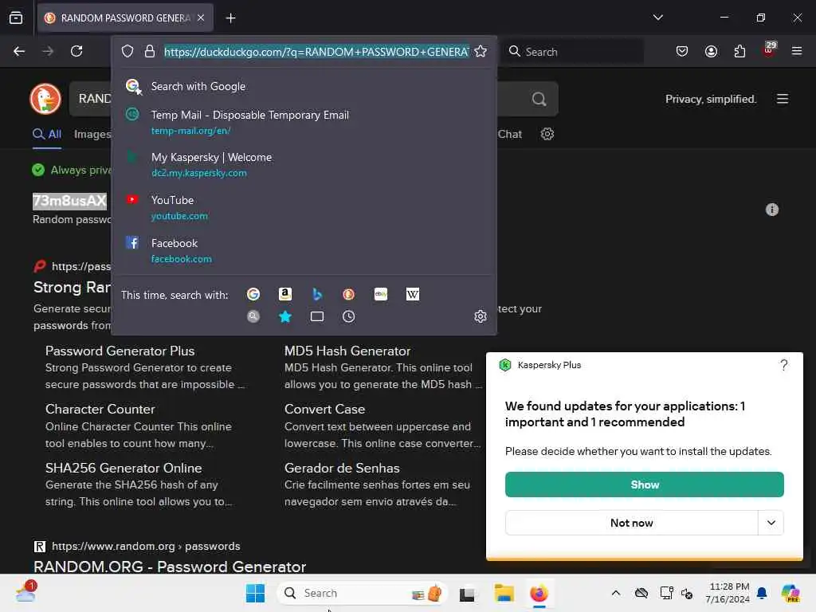Open Temp Mail - Disposable Temporary Email suggestion
The width and height of the screenshot is (816, 612).
[304, 122]
